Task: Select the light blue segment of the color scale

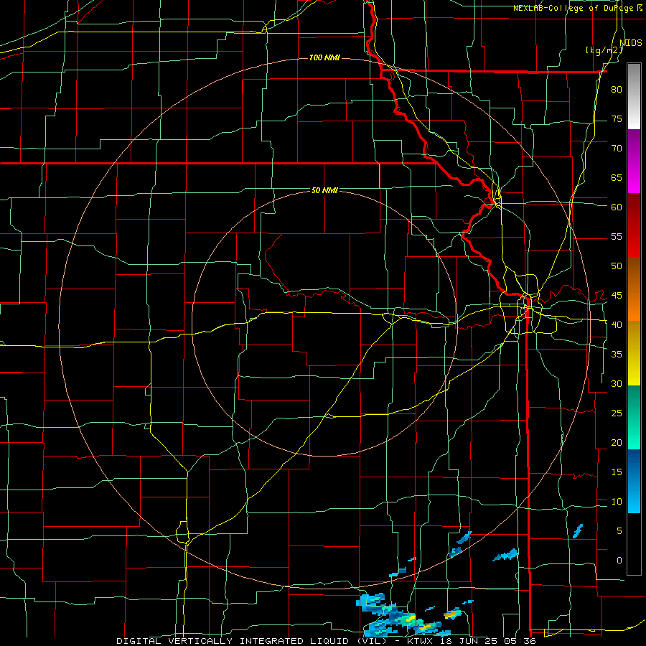Action: pyautogui.click(x=634, y=497)
